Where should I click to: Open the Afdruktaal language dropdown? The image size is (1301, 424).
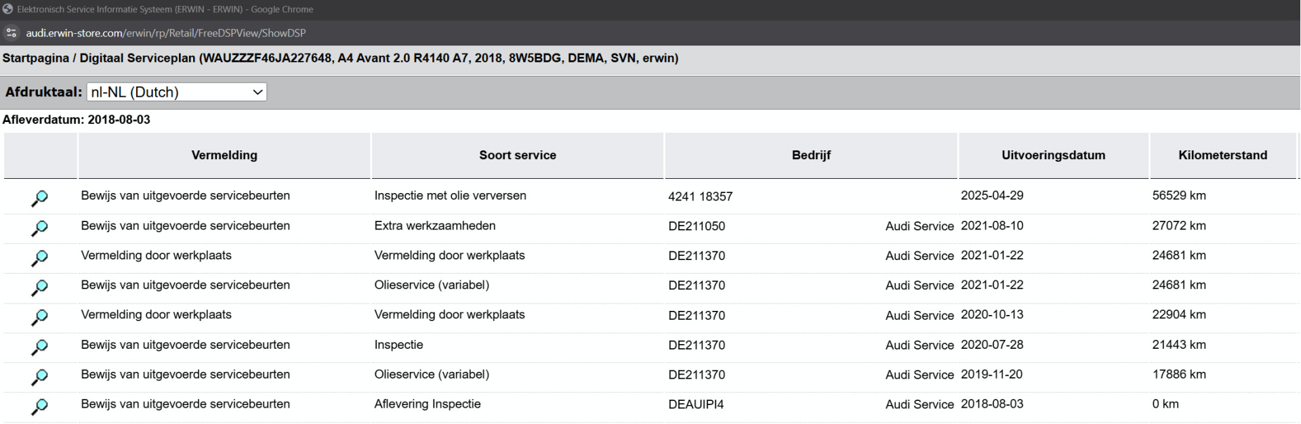(177, 92)
